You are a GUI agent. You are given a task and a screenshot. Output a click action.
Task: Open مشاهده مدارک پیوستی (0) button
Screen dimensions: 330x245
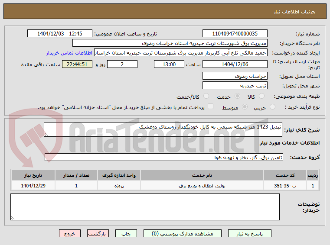183,233
